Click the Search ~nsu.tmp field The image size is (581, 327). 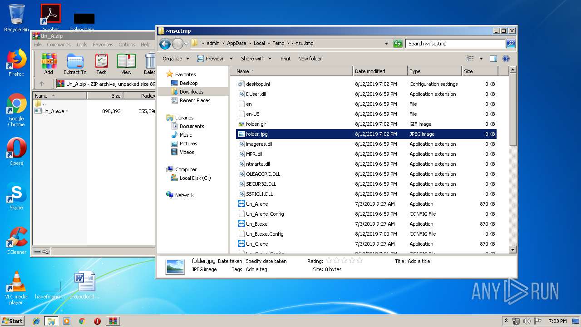click(x=455, y=44)
